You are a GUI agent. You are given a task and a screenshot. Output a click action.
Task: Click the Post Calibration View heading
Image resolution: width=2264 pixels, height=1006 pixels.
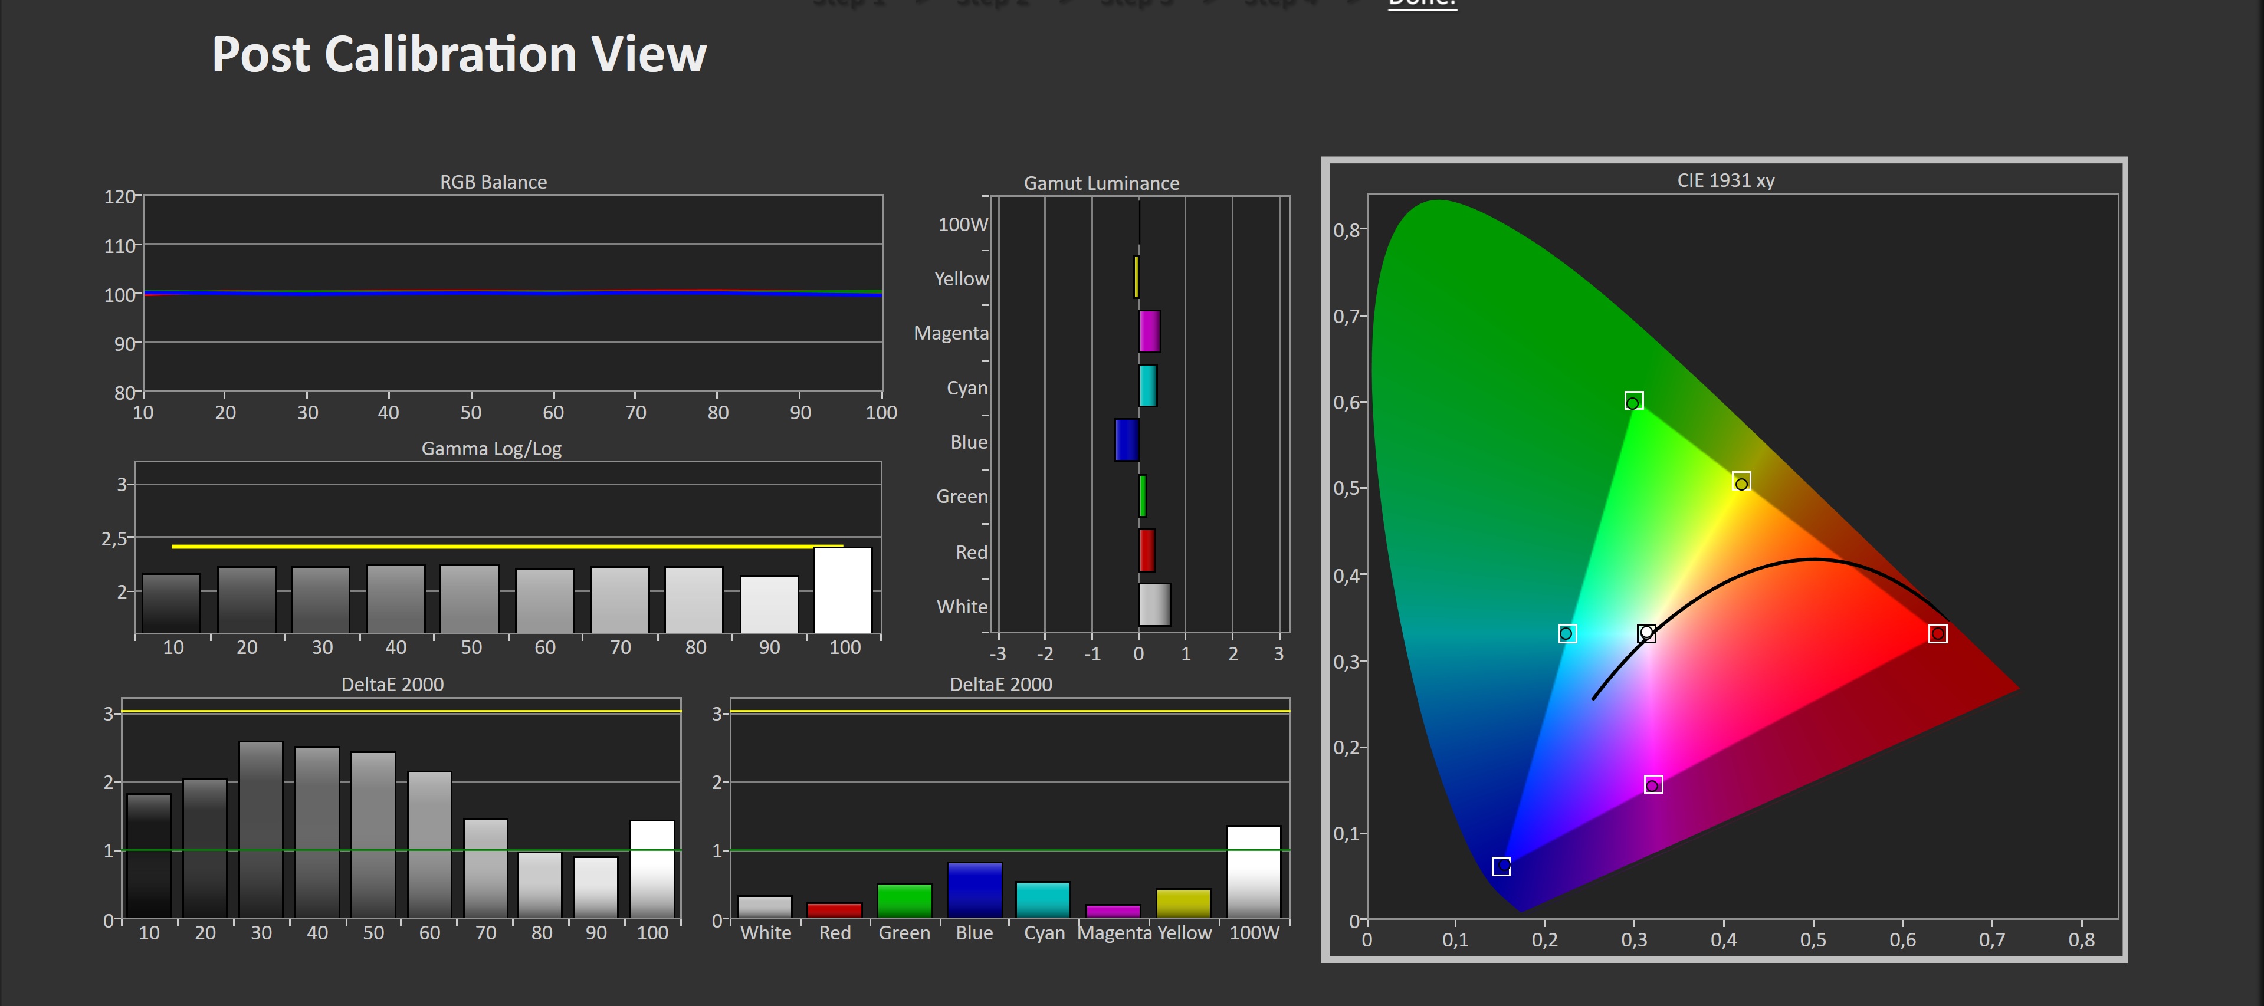pos(459,54)
